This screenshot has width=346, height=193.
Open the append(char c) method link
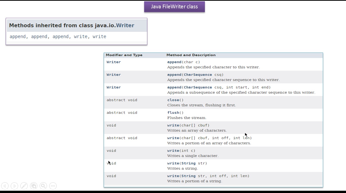click(174, 62)
